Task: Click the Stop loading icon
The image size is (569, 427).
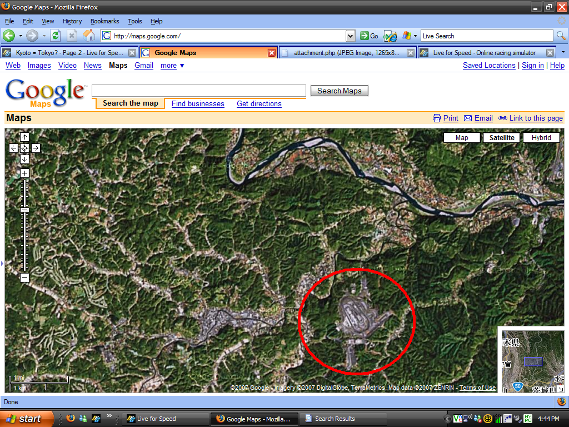Action: 72,36
